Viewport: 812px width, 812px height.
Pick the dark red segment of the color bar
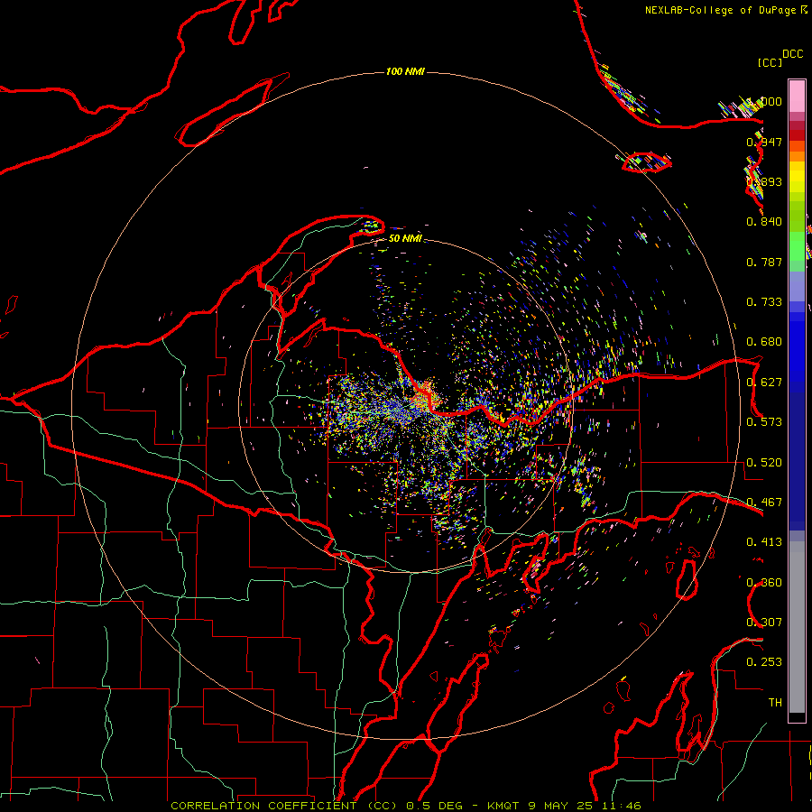[797, 135]
